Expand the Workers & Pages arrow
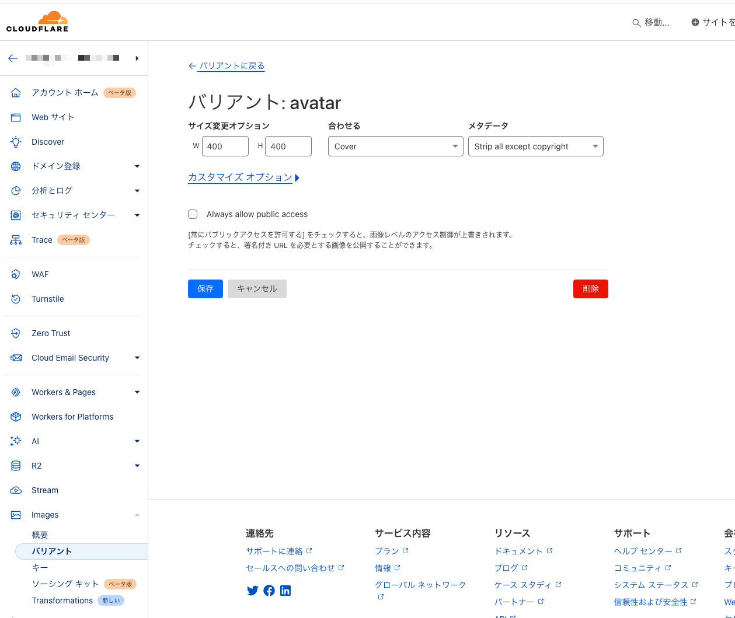735x618 pixels. coord(137,392)
